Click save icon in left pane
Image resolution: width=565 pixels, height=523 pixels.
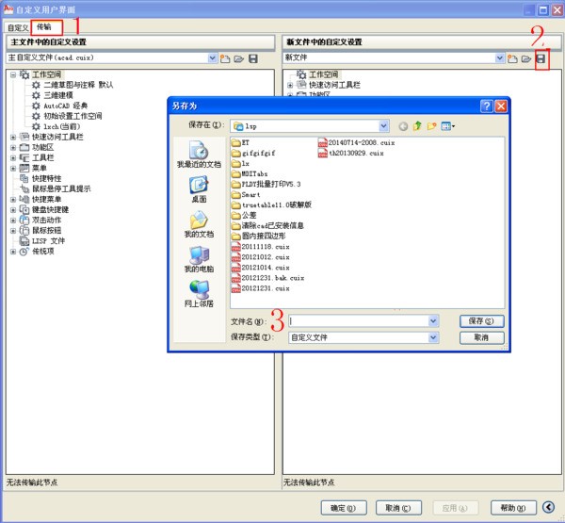[x=253, y=58]
